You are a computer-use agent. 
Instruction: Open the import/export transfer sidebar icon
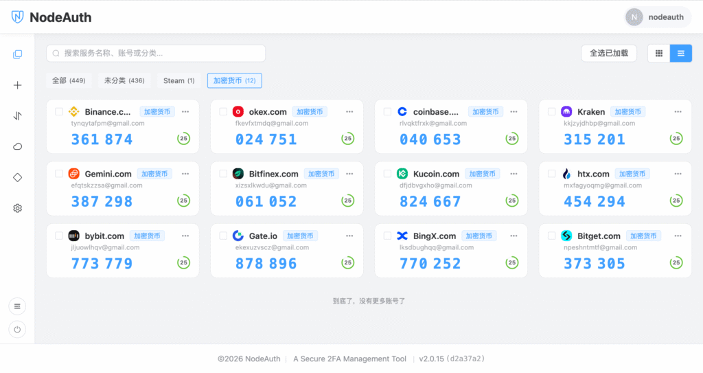coord(17,116)
